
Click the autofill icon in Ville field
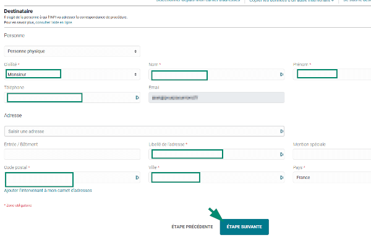(x=281, y=178)
